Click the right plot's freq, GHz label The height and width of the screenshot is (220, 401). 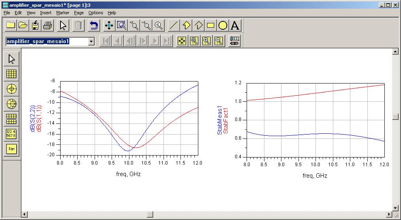(315, 176)
